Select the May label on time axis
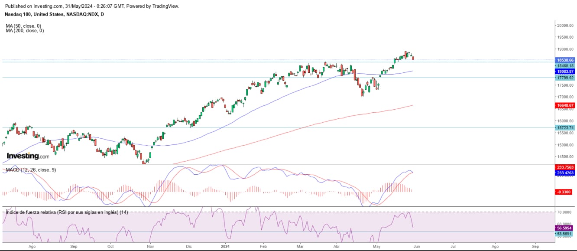 pyautogui.click(x=377, y=246)
